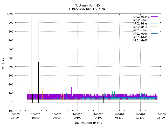Click the 400 y-axis tick label
166x125 pixels.
pos(11,67)
